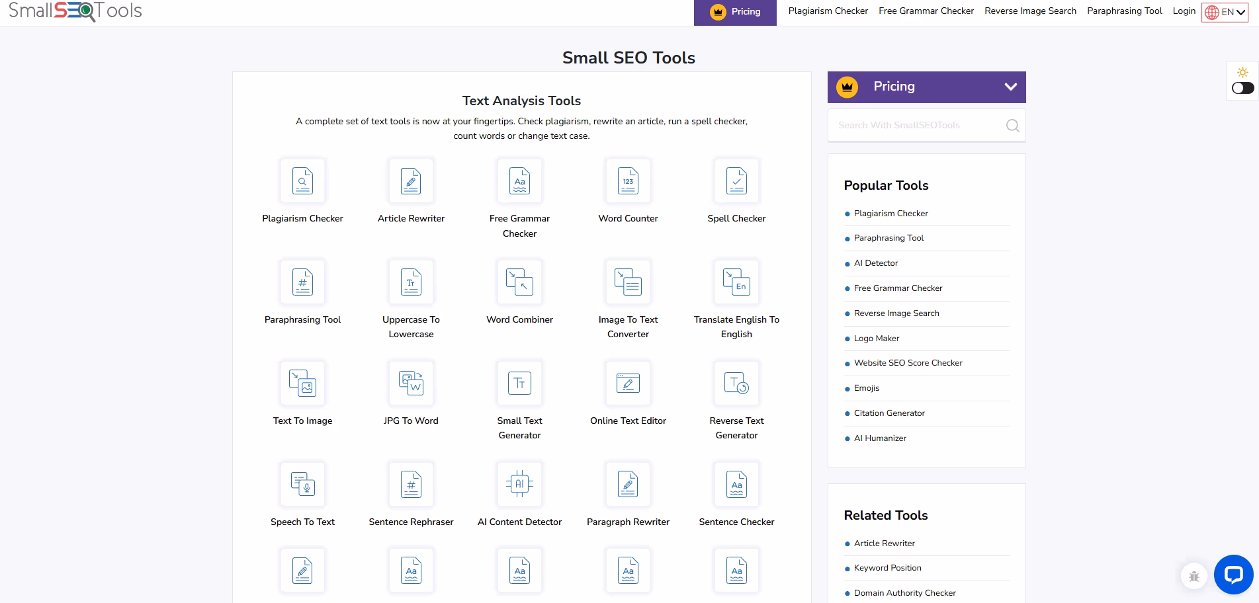Open Translate English To English icon

(736, 282)
